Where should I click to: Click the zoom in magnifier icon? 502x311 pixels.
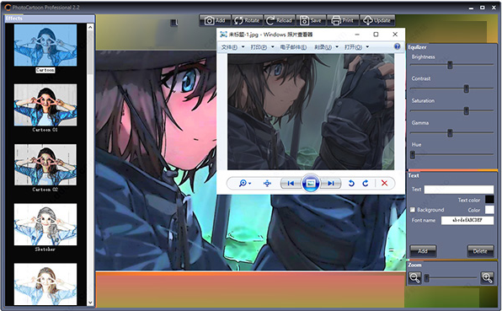tap(487, 278)
